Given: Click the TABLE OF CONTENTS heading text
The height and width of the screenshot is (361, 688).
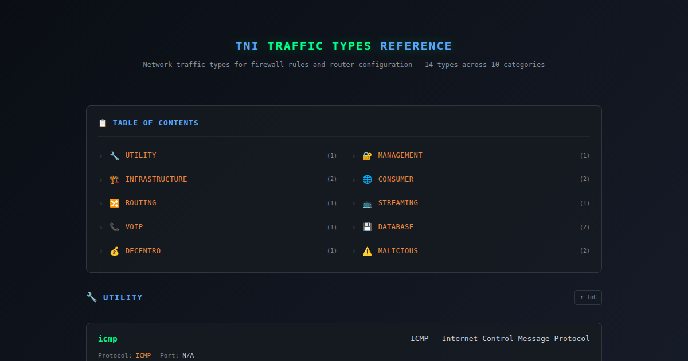Looking at the screenshot, I should [x=156, y=123].
